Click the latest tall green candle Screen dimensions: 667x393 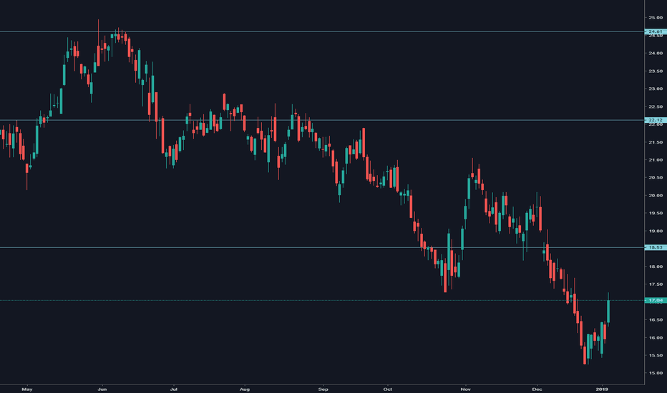608,311
